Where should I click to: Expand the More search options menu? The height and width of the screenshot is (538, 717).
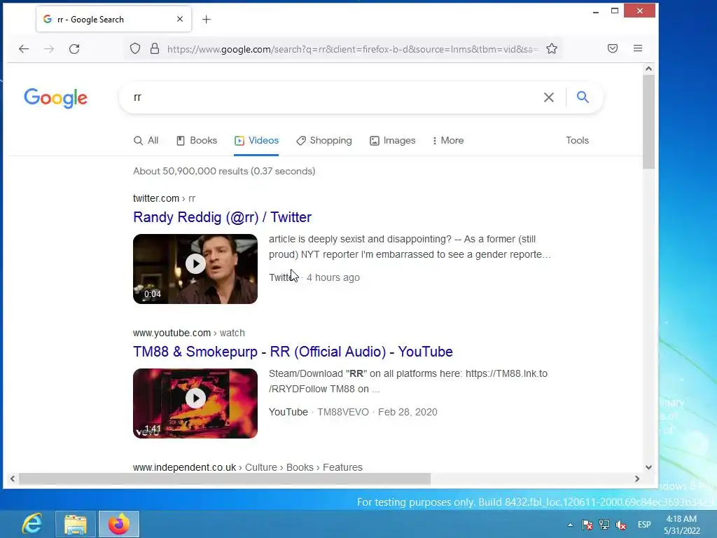tap(447, 140)
